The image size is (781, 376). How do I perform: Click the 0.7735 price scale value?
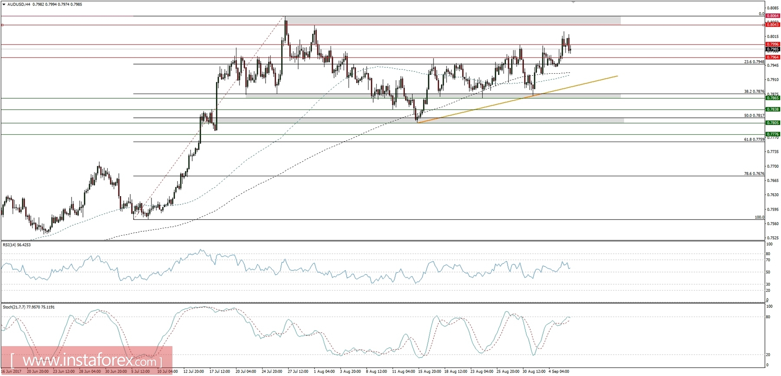(x=773, y=152)
